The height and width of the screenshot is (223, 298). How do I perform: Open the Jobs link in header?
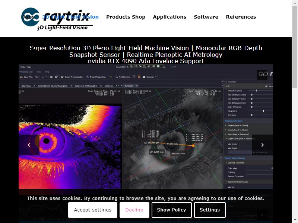click(29, 17)
